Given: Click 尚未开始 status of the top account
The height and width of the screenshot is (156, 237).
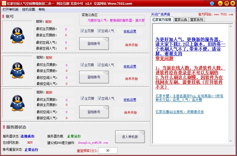Looking at the screenshot, I should click(132, 45).
